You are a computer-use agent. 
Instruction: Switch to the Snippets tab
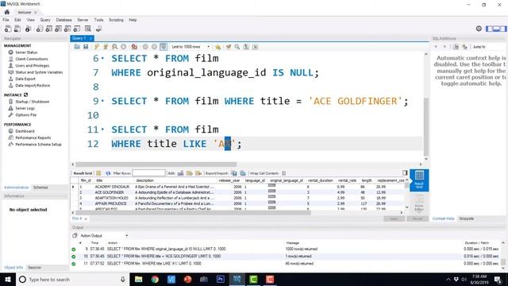point(467,218)
